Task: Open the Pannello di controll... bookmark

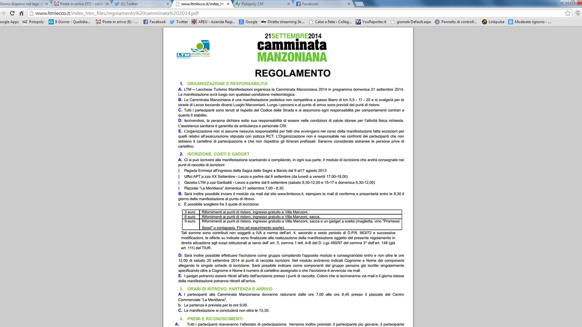Action: (456, 22)
